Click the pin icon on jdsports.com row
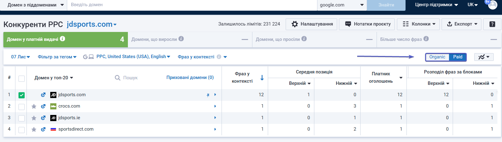The height and width of the screenshot is (142, 502). click(x=208, y=95)
